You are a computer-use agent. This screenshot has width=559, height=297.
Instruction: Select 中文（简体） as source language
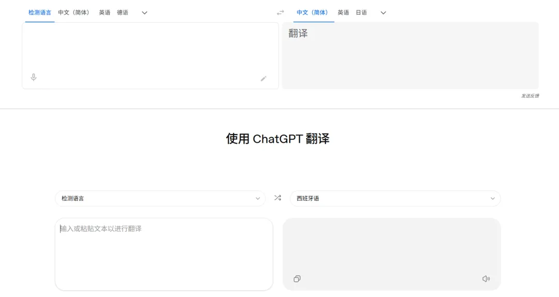pyautogui.click(x=75, y=12)
